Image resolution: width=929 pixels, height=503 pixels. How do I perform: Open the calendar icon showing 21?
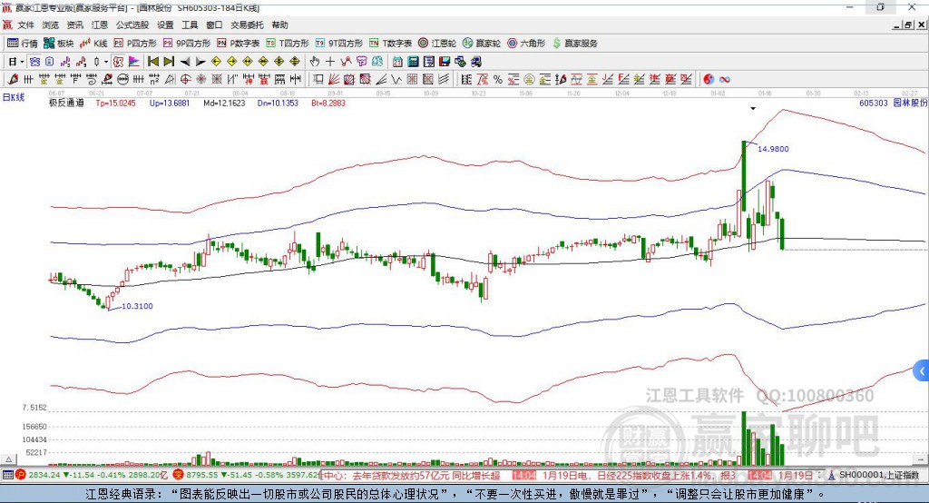(x=397, y=62)
